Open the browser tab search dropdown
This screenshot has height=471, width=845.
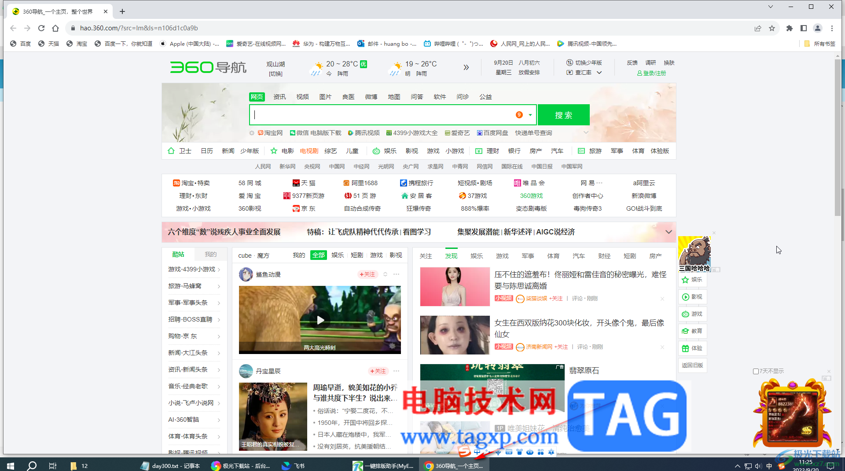pos(770,7)
